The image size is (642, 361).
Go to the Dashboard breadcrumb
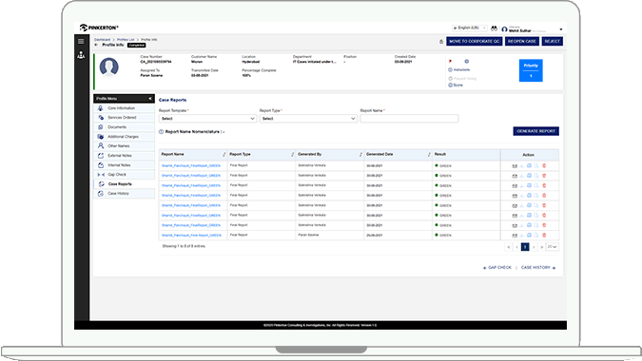[103, 40]
